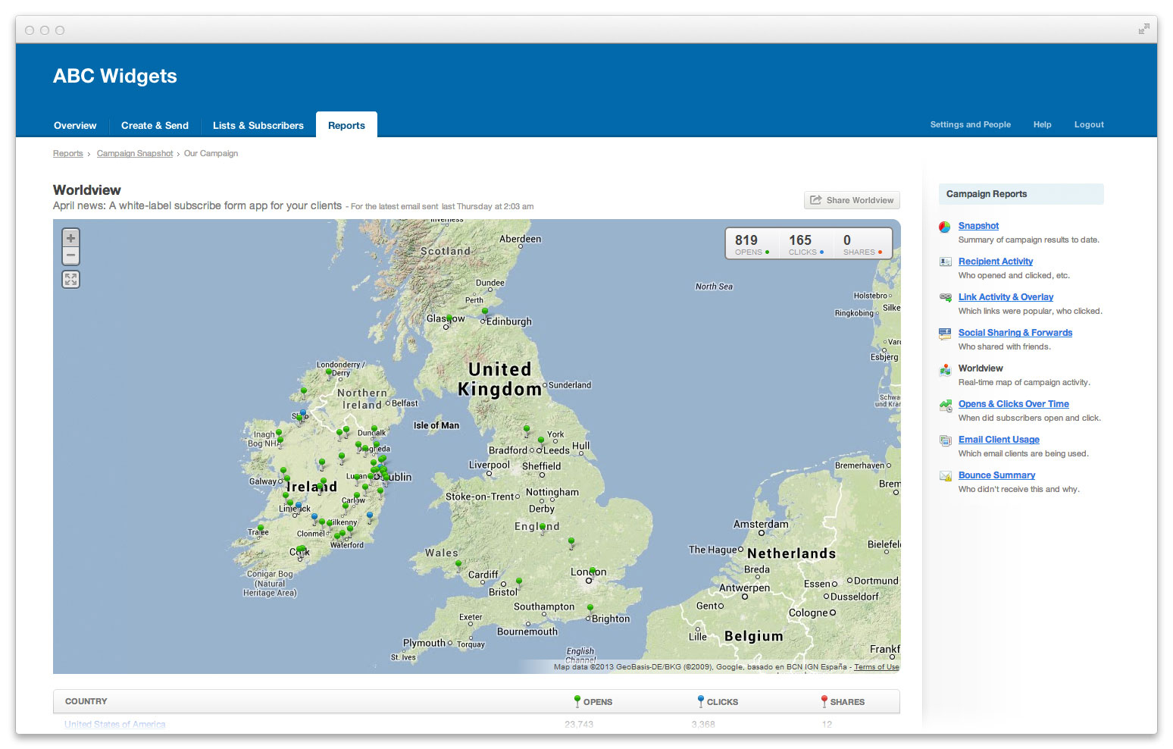Viewport: 1173px width, 749px height.
Task: Click the green map pin near Tralee
Action: [x=261, y=529]
